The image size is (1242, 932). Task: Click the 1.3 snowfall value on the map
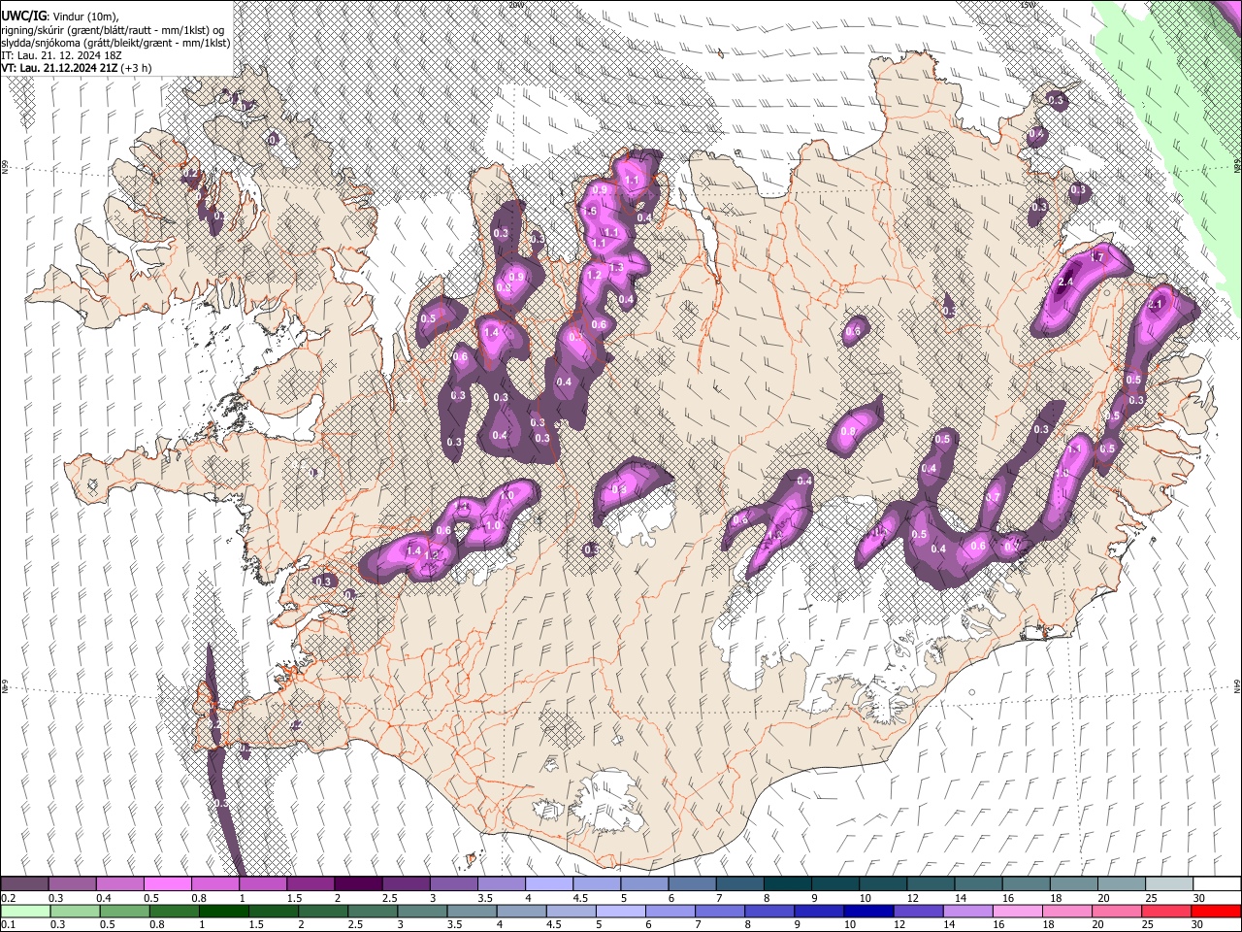(615, 268)
